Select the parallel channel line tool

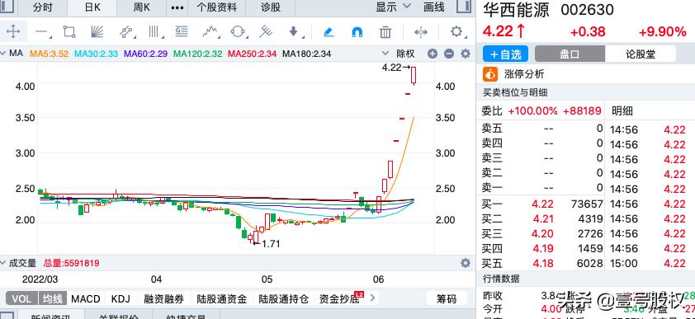126,32
